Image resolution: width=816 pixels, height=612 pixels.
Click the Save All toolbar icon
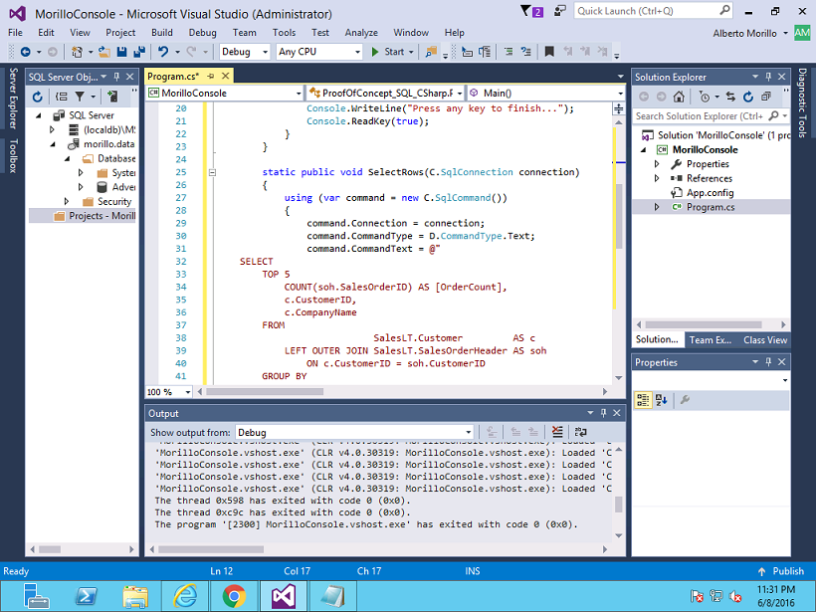click(x=139, y=52)
